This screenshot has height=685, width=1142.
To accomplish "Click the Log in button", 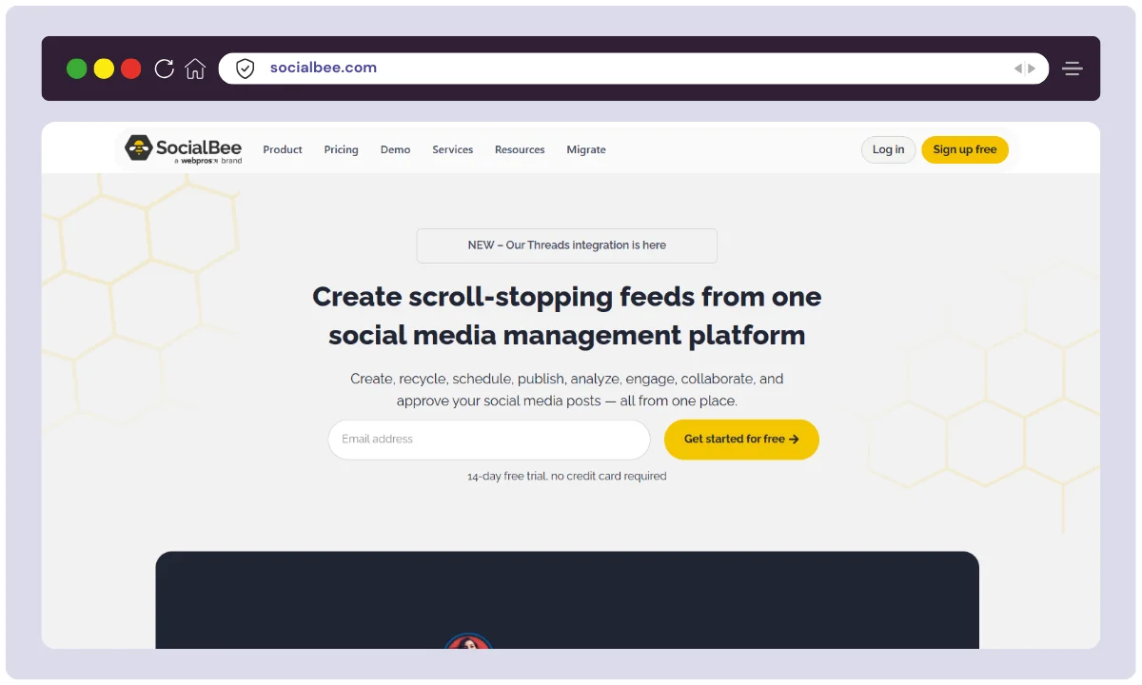I will pos(888,150).
